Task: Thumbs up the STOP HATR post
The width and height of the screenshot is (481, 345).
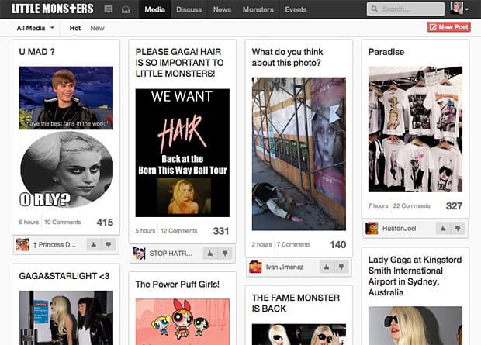Action: [210, 254]
